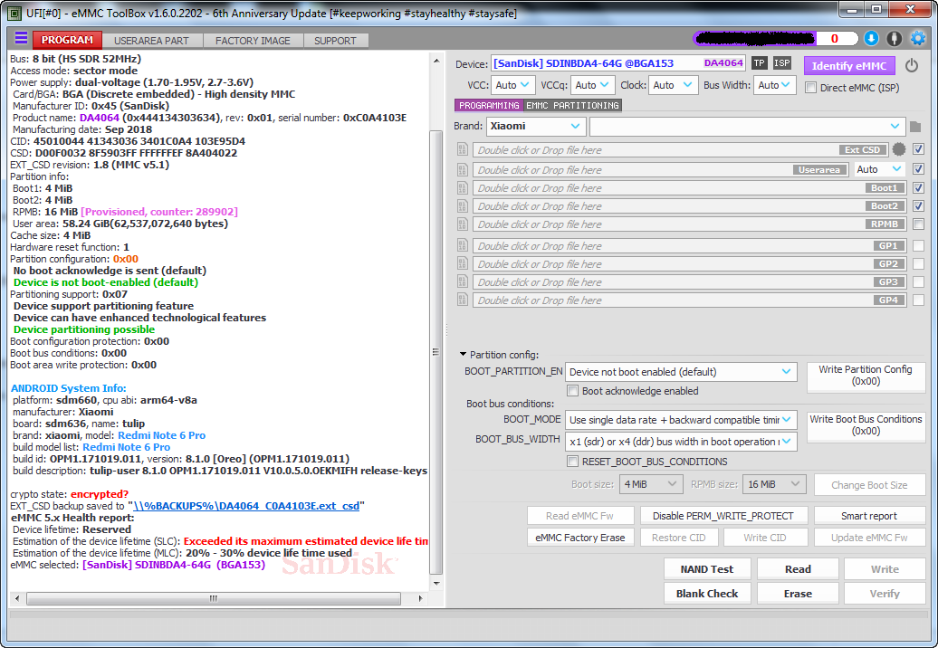Open the BOOT_BUS_WIDTH dropdown

[681, 442]
